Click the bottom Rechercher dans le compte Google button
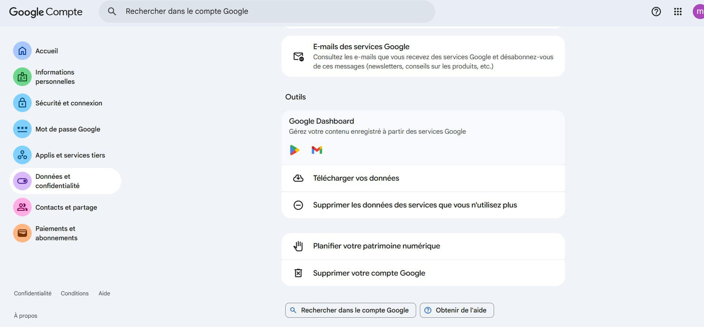704x327 pixels. pos(350,310)
